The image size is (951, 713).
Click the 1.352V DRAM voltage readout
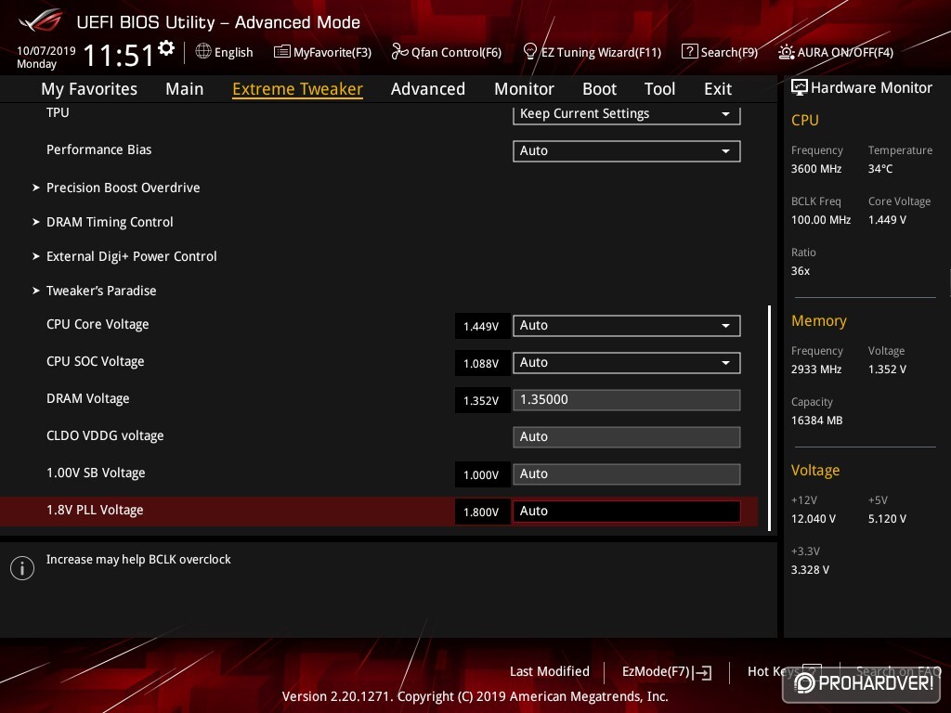coord(482,401)
